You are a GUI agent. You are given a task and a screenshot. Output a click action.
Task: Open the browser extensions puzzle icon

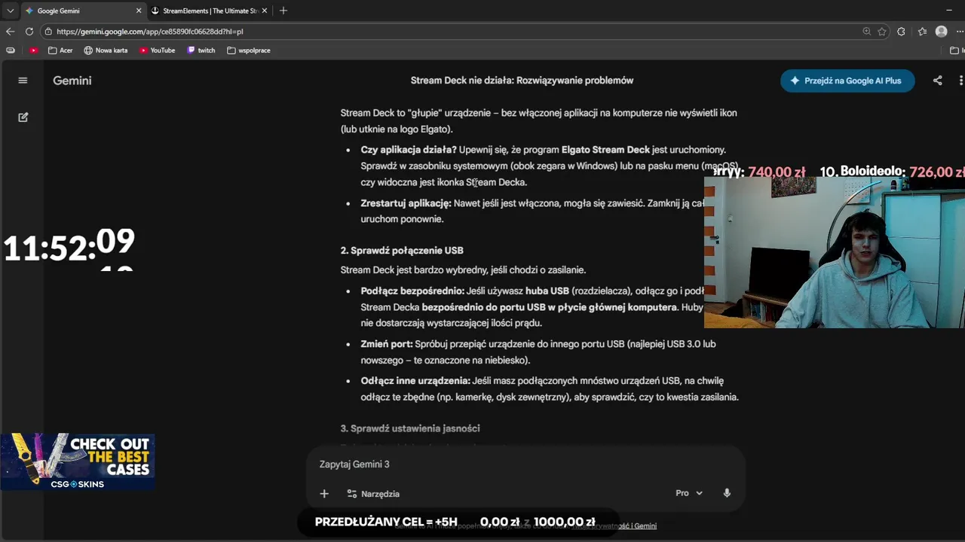tap(902, 32)
